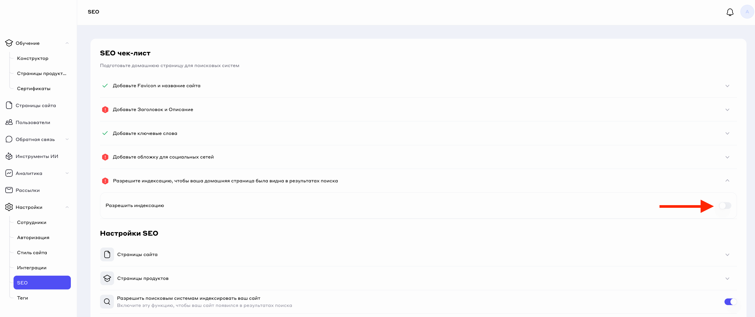Open the user avatar menu

click(747, 12)
